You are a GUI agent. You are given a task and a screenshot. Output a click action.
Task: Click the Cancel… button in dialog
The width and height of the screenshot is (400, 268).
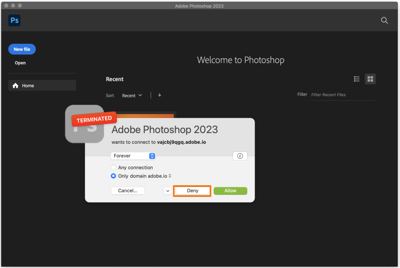[x=127, y=191]
